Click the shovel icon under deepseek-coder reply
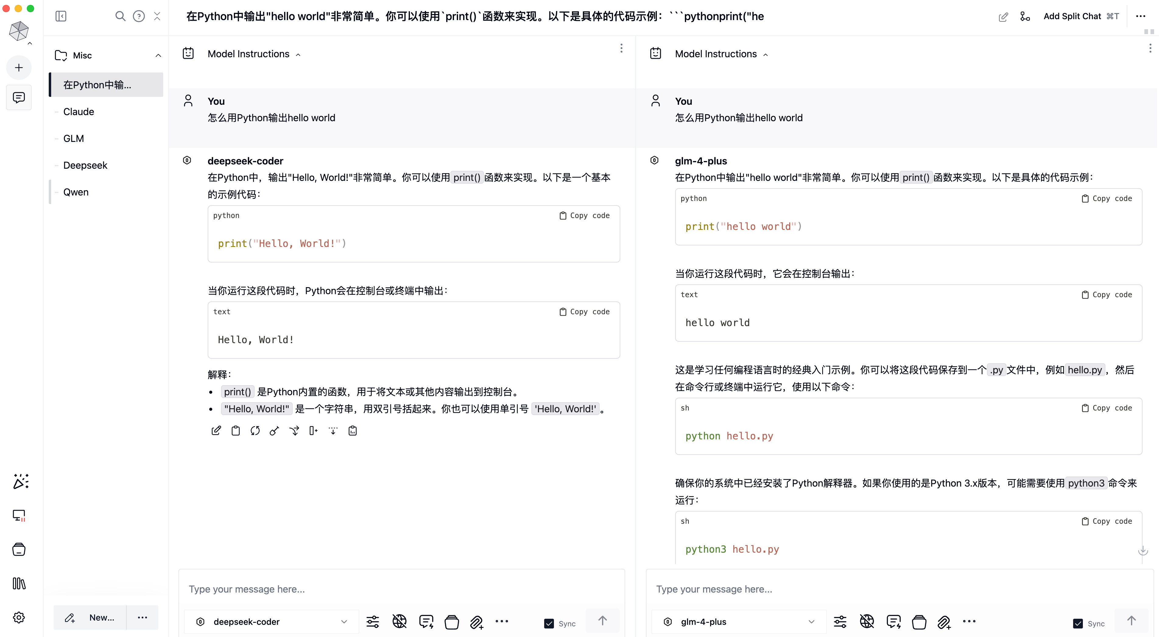 [x=274, y=431]
